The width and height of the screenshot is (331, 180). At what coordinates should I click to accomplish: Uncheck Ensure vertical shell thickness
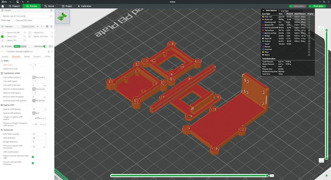coord(33,163)
